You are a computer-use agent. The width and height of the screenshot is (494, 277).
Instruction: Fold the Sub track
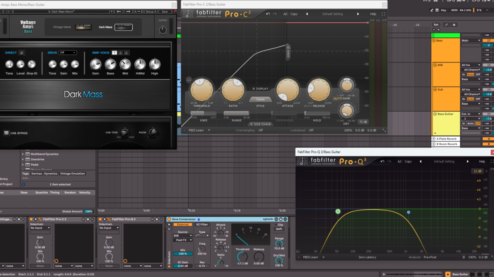[x=435, y=90]
